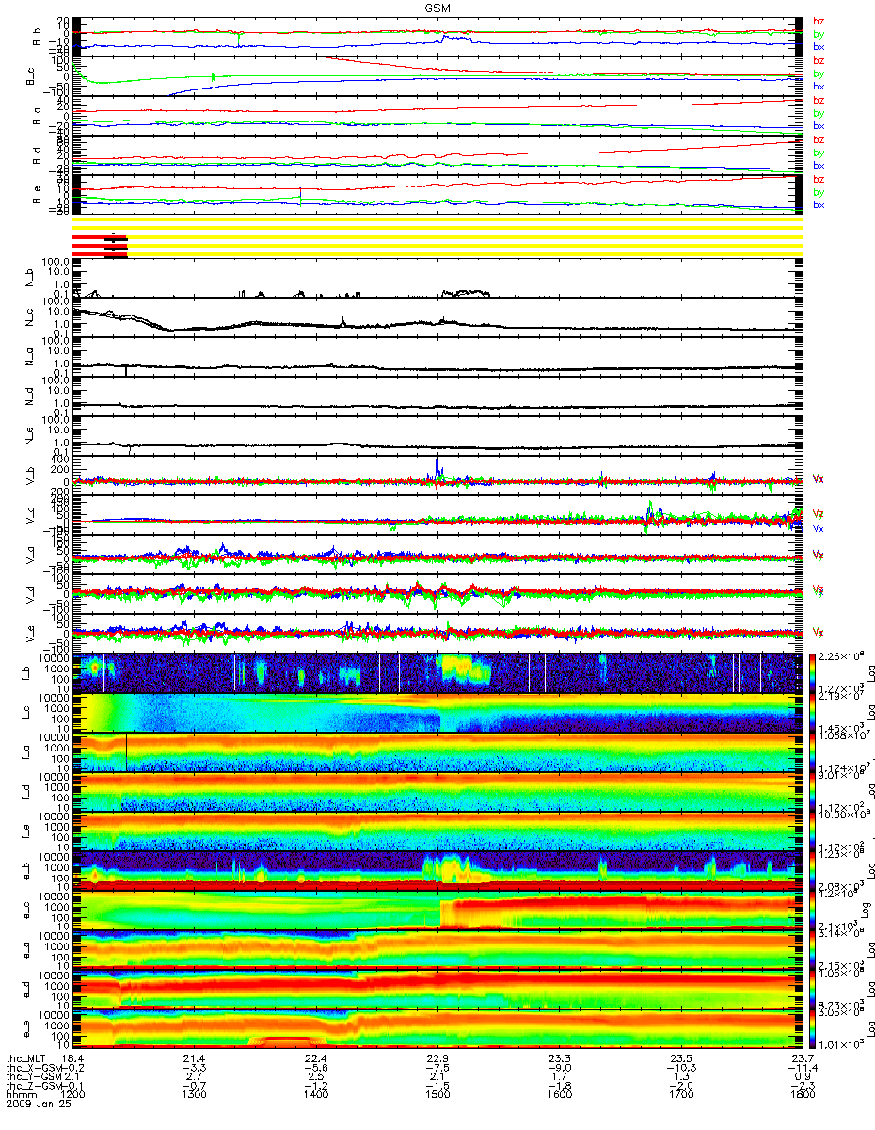Screen dimensions: 875x1130
Task: Click the GSM title at top
Action: point(437,8)
